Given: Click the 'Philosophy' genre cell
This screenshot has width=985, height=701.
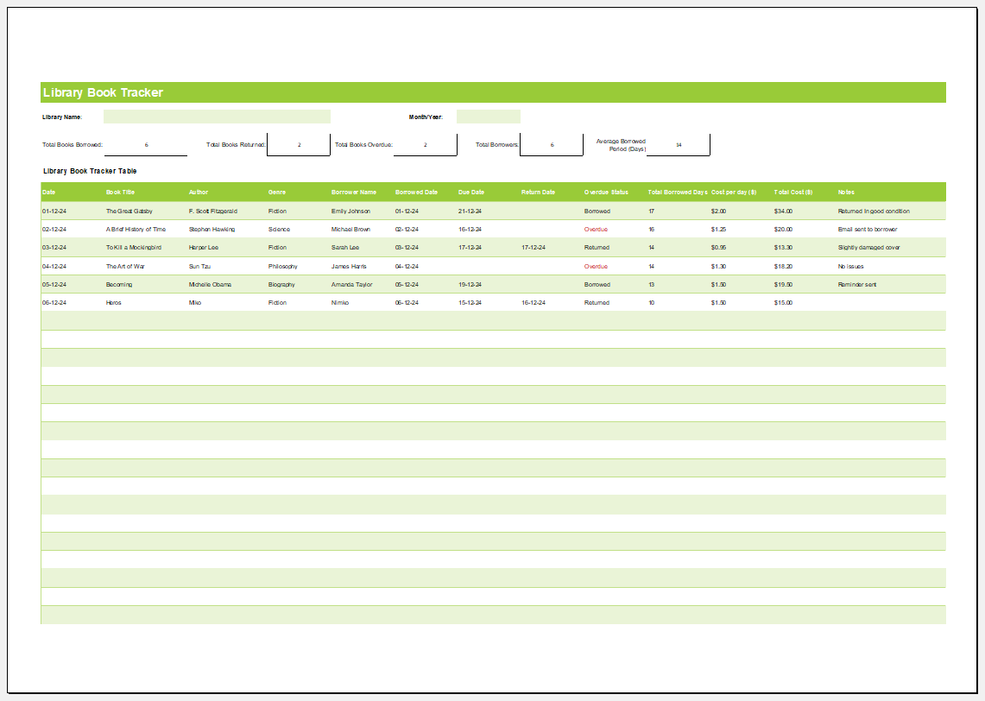Looking at the screenshot, I should [x=282, y=267].
